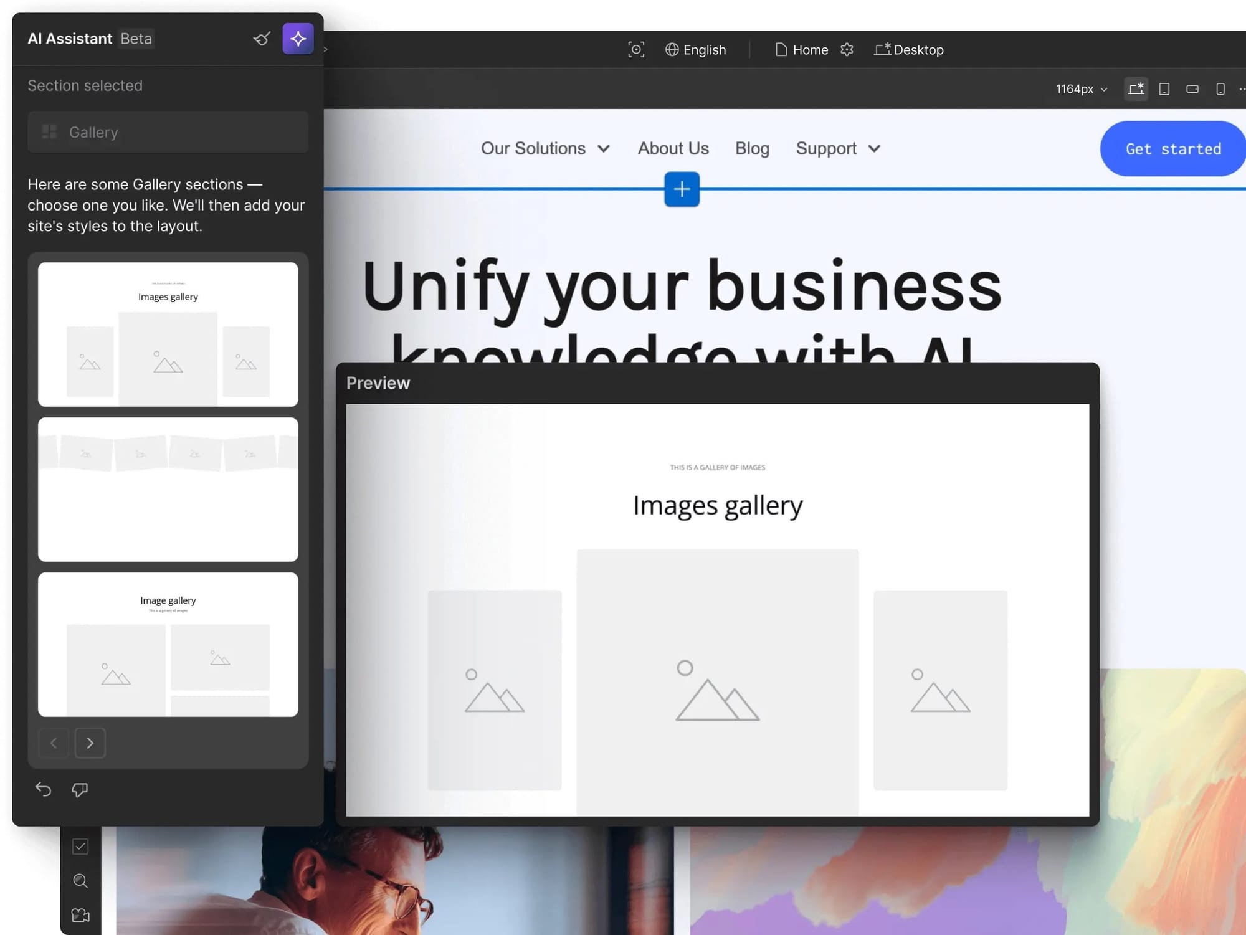
Task: Select the Image gallery grid layout thumbnail
Action: click(168, 645)
